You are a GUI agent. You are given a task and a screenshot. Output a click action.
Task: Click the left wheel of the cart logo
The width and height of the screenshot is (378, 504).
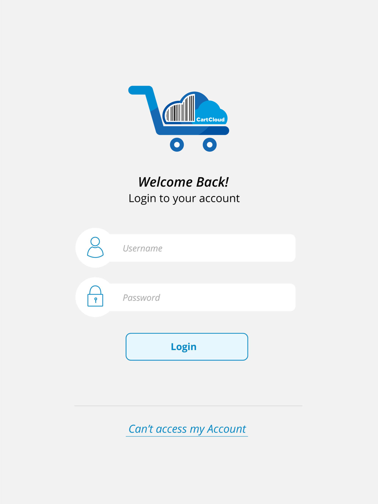pos(177,145)
